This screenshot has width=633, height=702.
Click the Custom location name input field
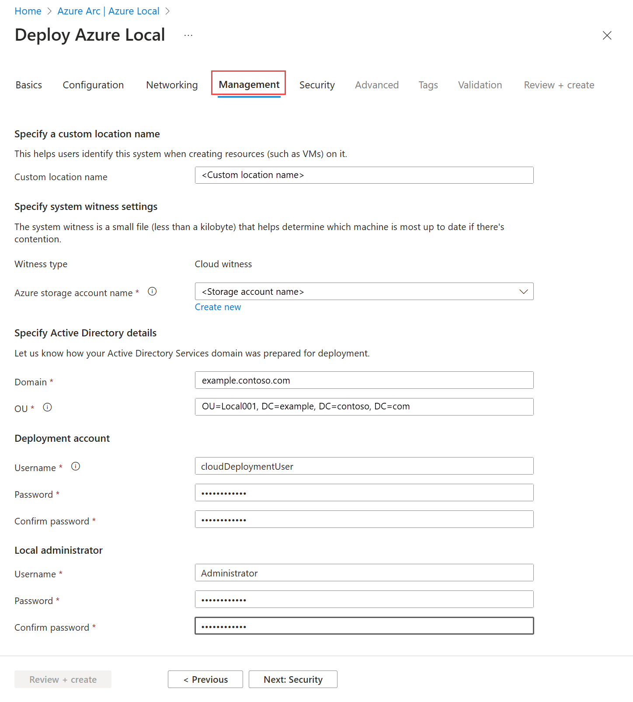pos(364,175)
